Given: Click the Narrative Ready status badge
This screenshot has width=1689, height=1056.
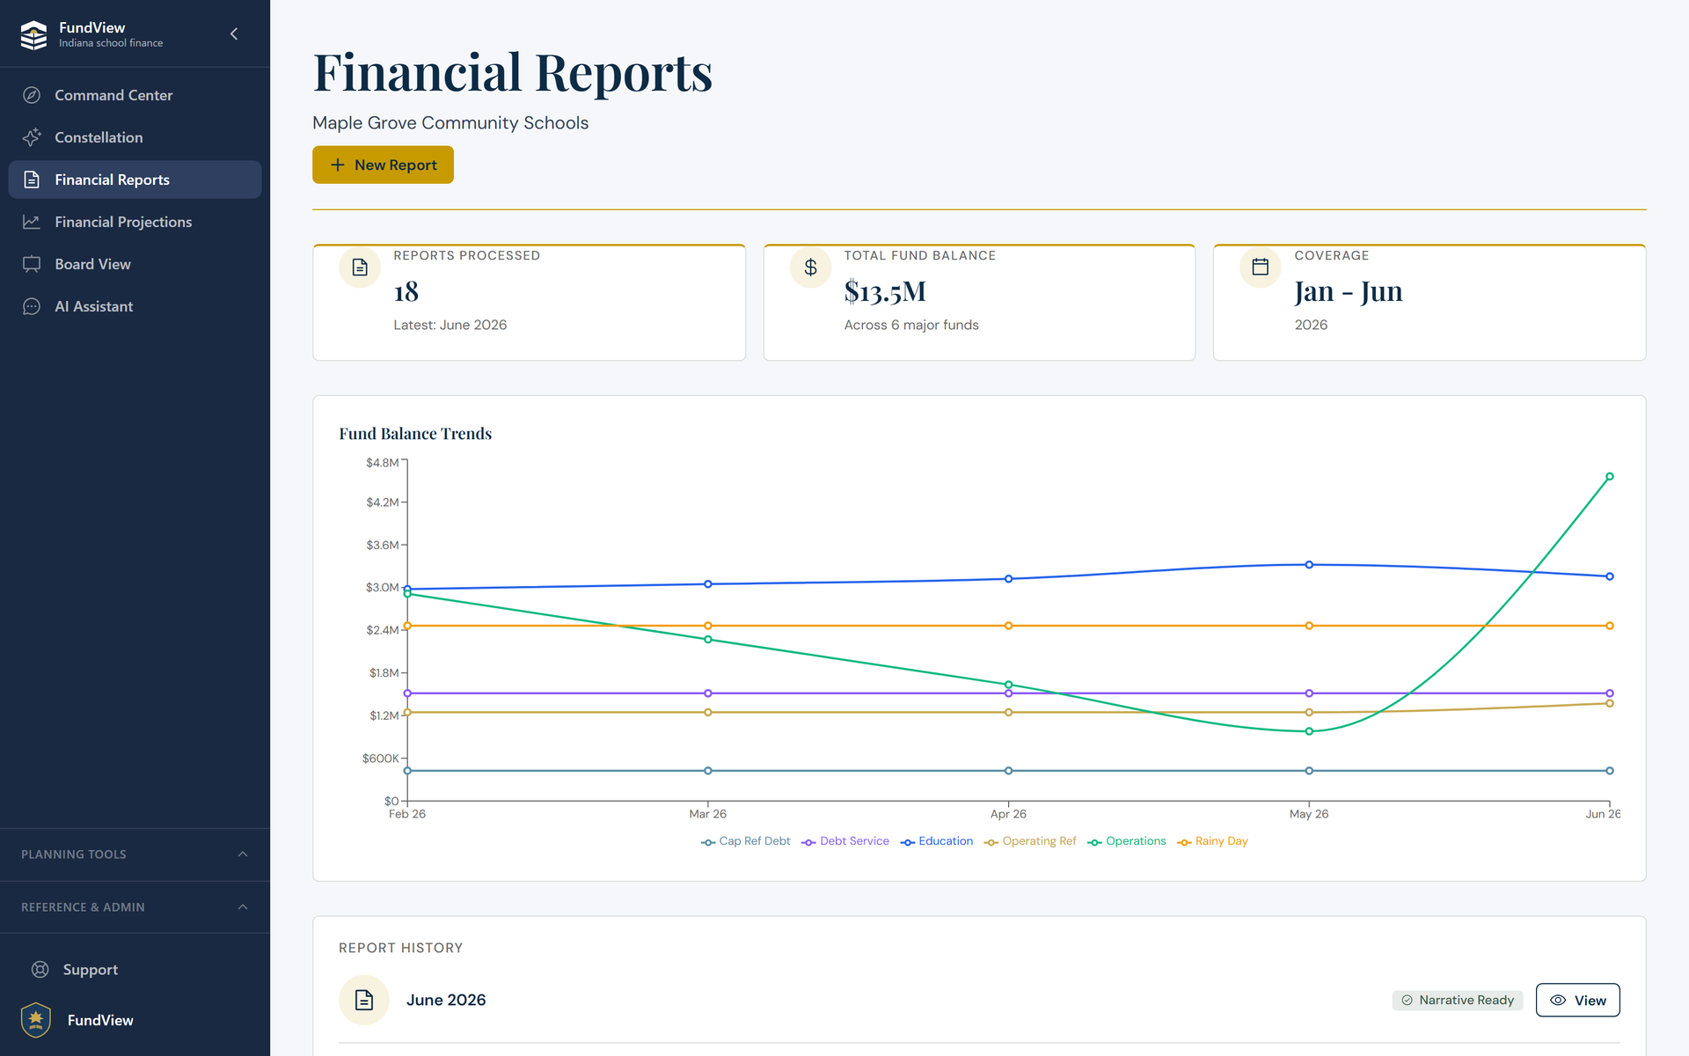Looking at the screenshot, I should click(1458, 1001).
